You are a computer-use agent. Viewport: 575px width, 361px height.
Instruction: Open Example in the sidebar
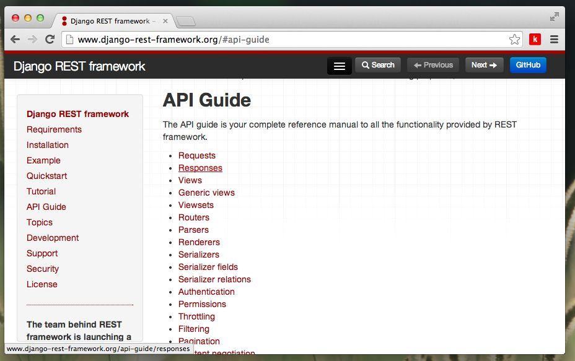pyautogui.click(x=43, y=160)
